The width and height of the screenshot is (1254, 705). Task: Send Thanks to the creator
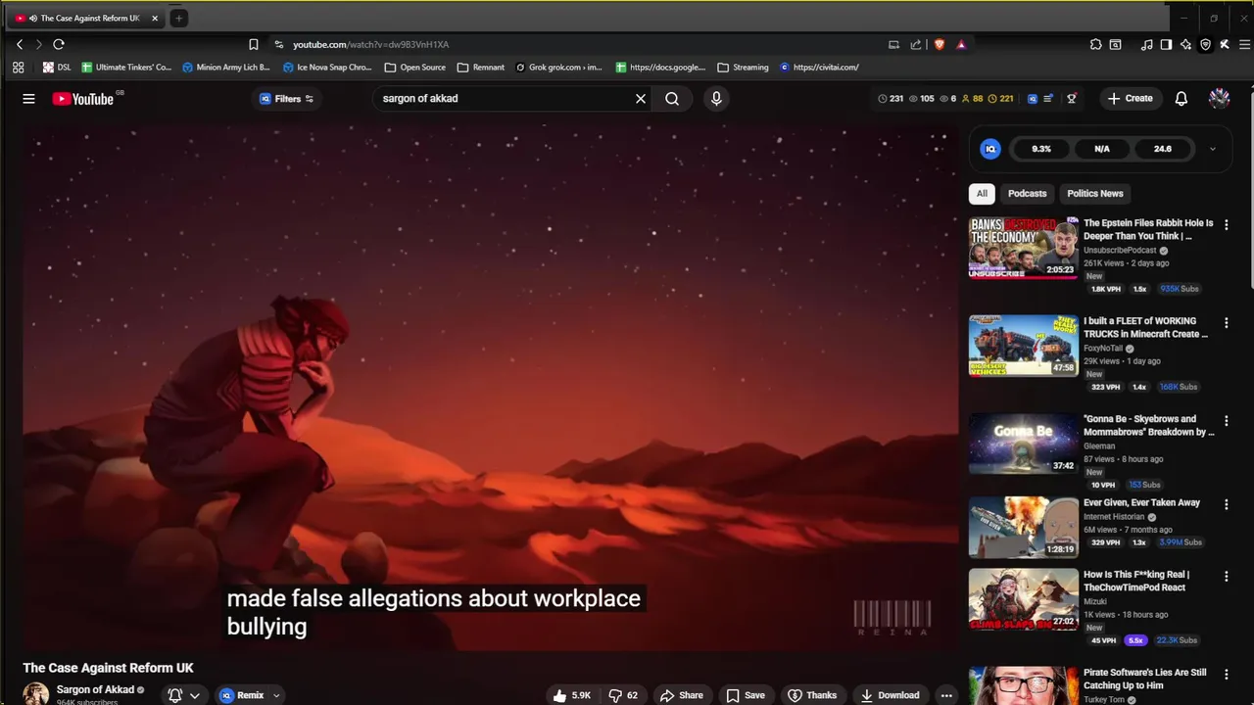(812, 695)
